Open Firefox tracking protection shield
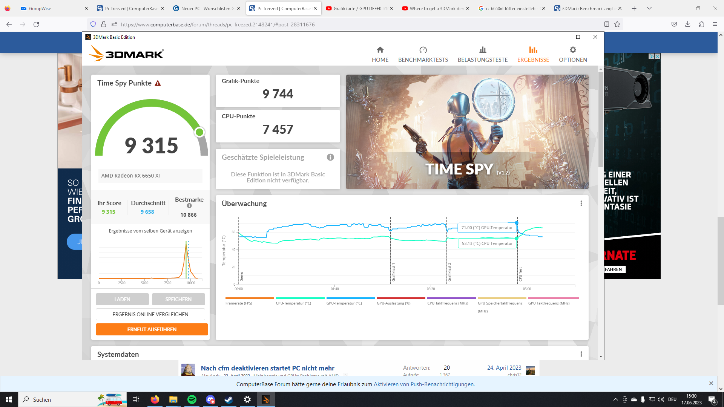The image size is (724, 407). click(93, 24)
